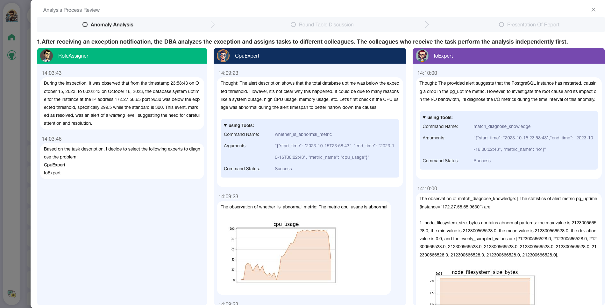Click the user avatar atop sidebar
Screen dimensions: 611x308
[x=12, y=15]
